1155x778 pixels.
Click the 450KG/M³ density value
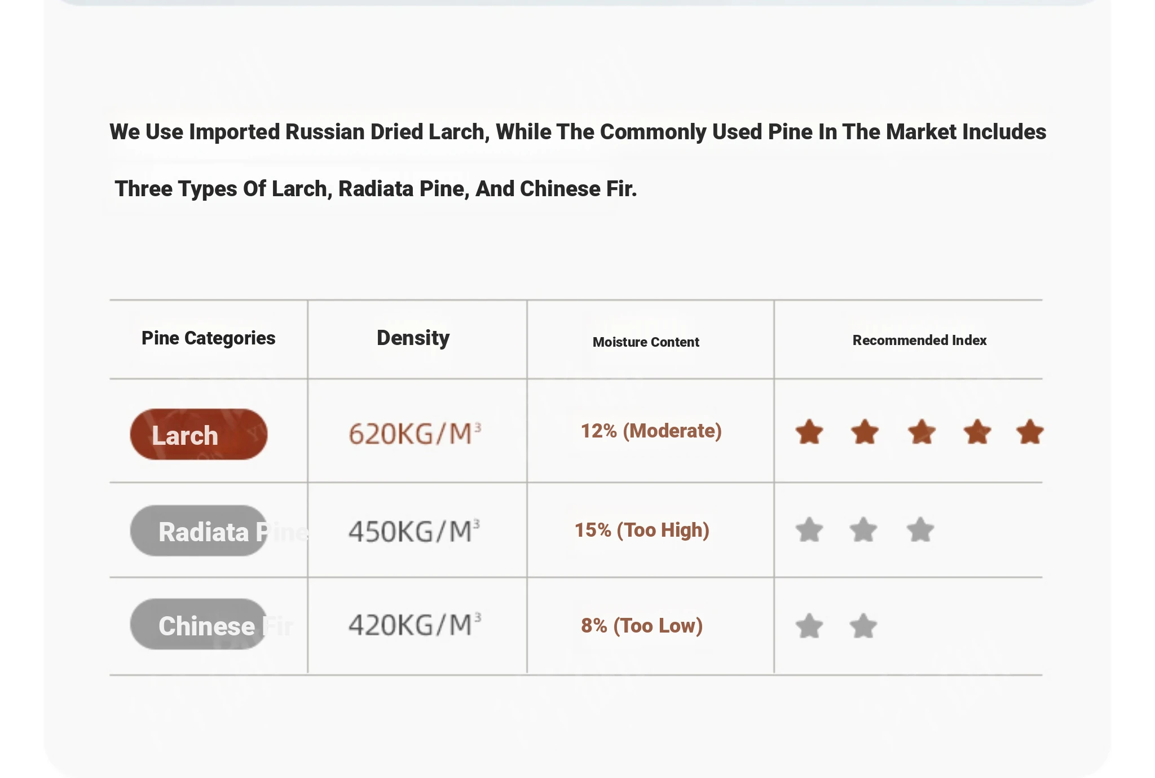point(415,532)
